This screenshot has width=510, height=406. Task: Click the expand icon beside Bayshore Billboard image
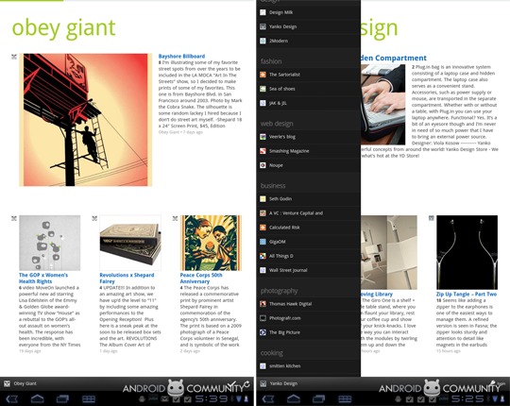click(x=14, y=57)
